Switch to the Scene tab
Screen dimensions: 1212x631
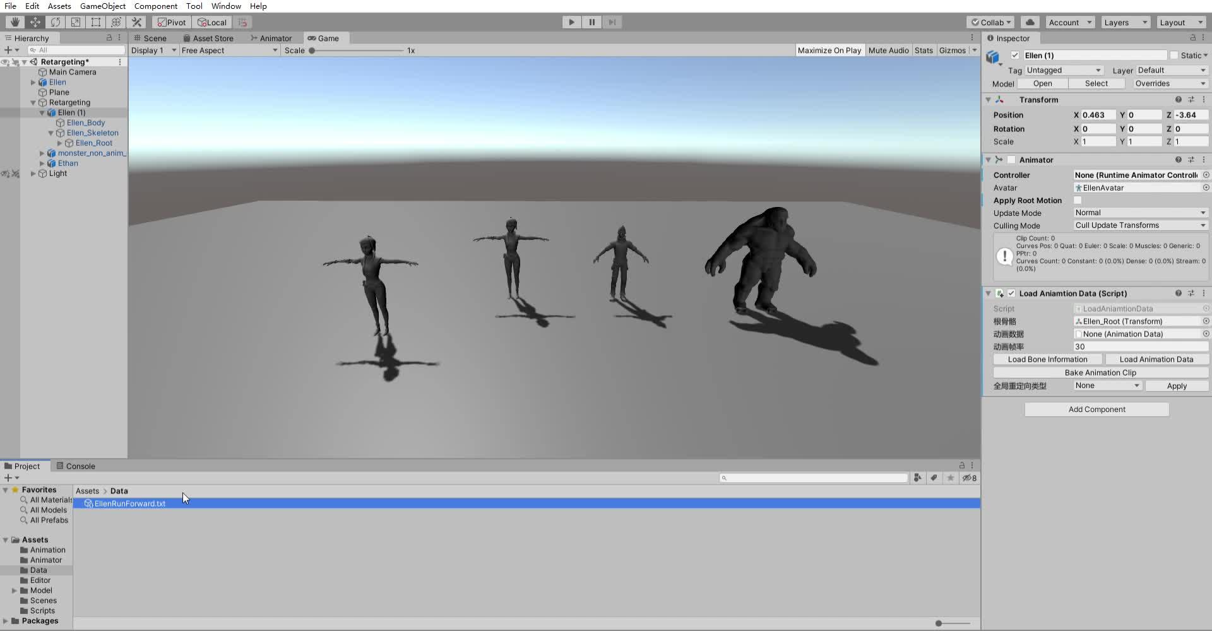tap(150, 38)
